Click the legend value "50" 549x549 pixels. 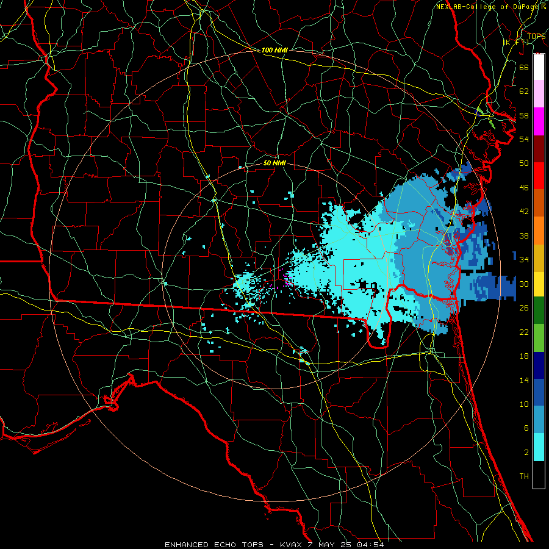click(x=524, y=163)
